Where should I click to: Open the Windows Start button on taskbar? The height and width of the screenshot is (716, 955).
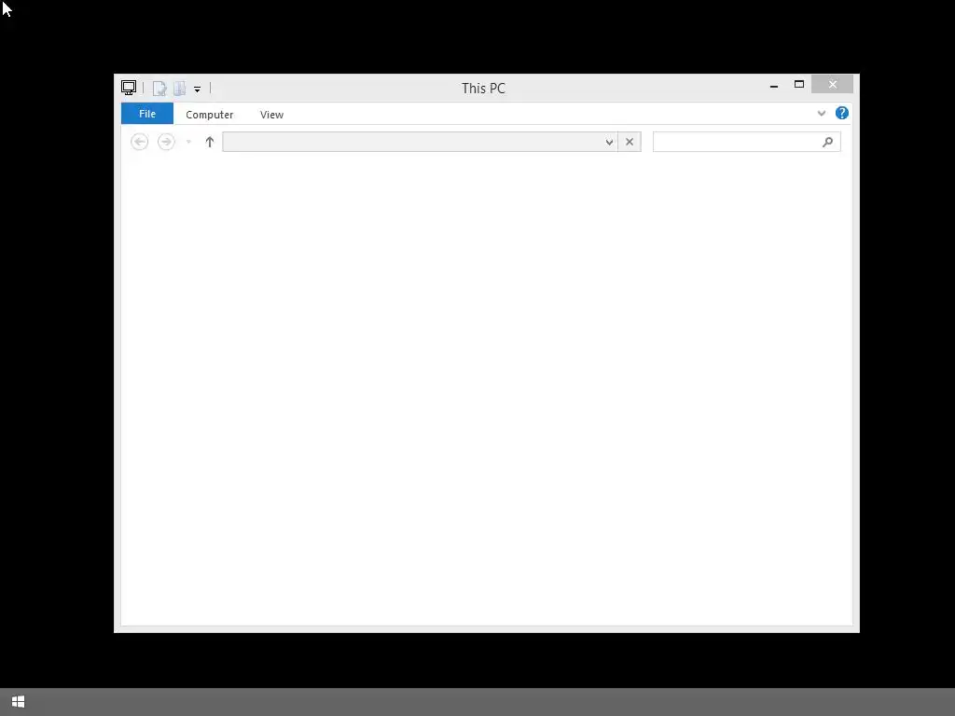click(x=19, y=702)
